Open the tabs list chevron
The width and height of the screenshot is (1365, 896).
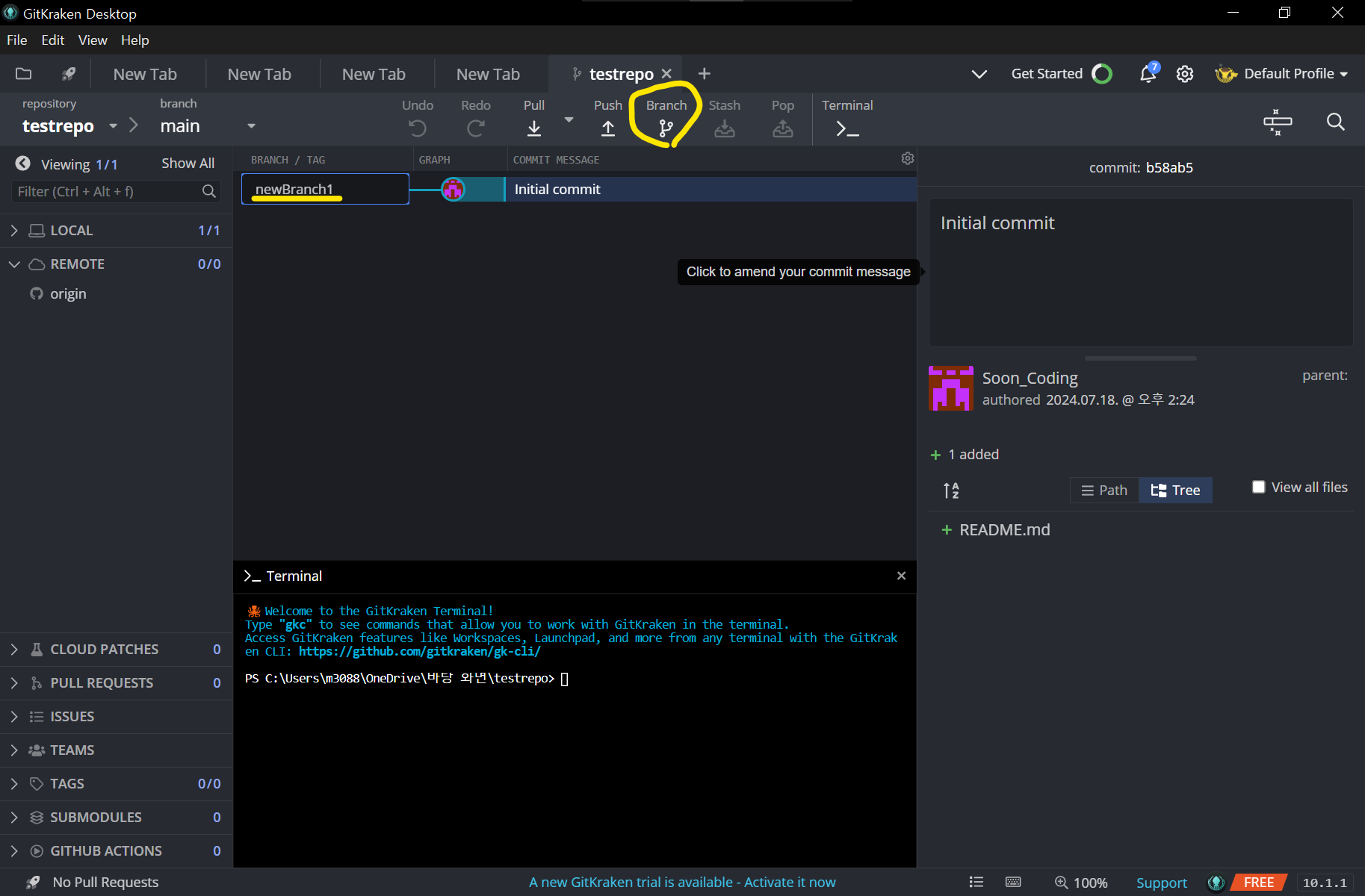click(x=979, y=74)
